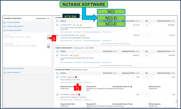
Task: Click Remove Line for HCIAF220C-M7S
Action: (107, 32)
